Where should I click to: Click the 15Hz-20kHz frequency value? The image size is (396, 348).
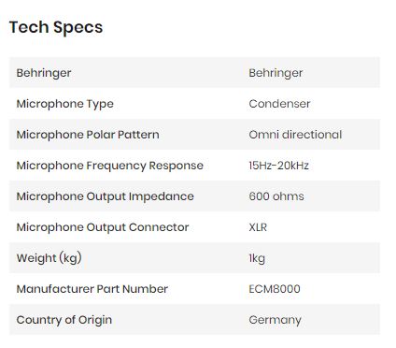coord(278,166)
